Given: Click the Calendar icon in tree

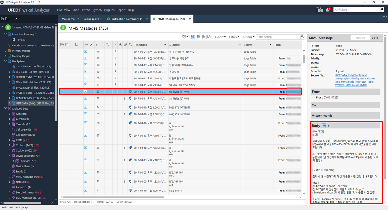Looking at the screenshot, I should point(13,124).
